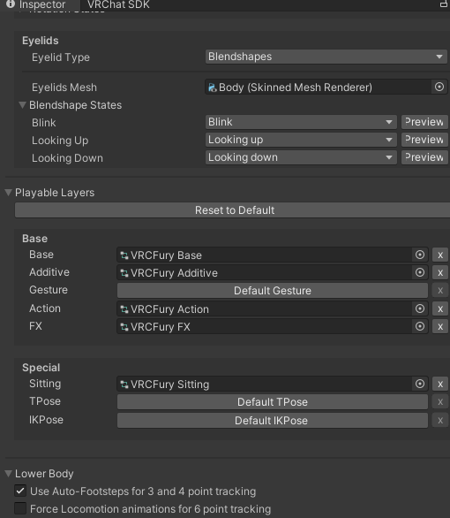The height and width of the screenshot is (518, 450).
Task: Click the Looking Down label
Action: 67,158
